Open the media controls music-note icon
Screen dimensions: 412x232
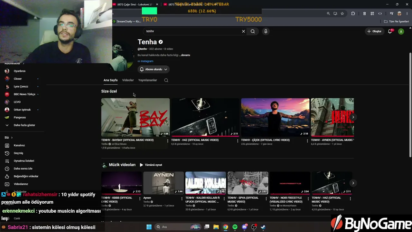click(x=391, y=14)
